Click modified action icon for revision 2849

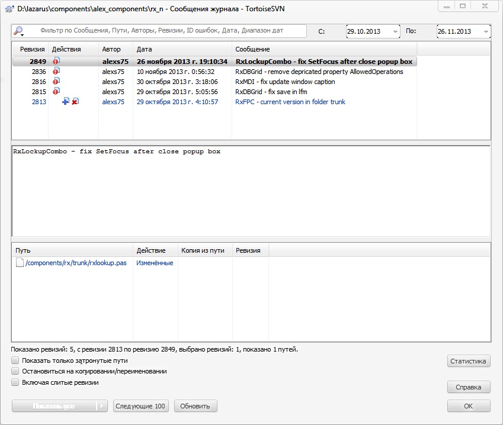pyautogui.click(x=56, y=62)
